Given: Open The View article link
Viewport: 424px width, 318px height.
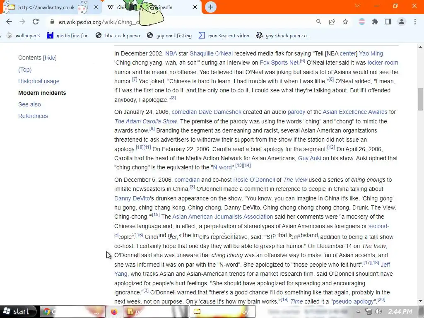Looking at the screenshot, I should pos(295,180).
